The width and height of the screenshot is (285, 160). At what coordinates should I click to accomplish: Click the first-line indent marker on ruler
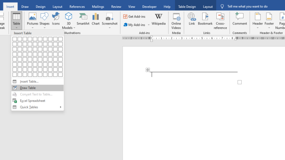point(151,37)
